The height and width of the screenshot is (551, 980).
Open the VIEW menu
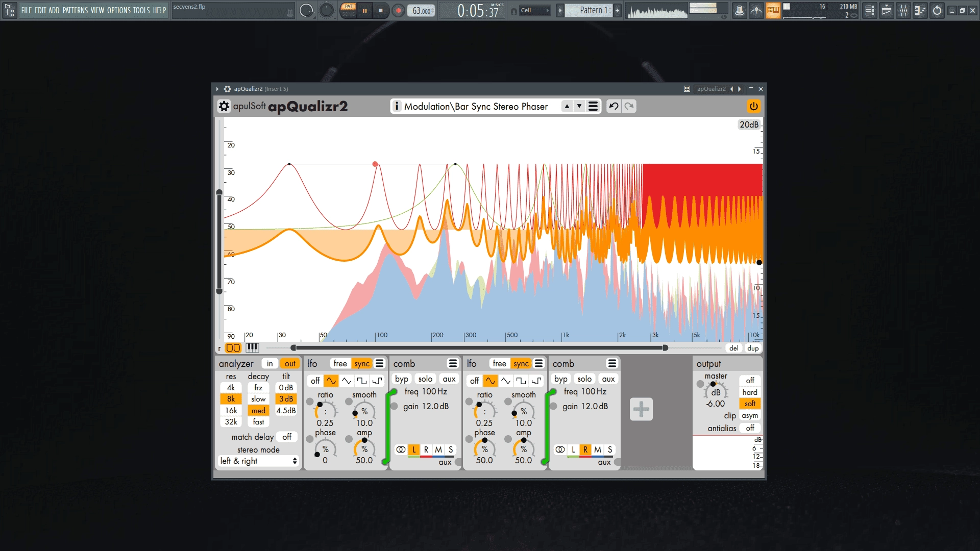(97, 10)
